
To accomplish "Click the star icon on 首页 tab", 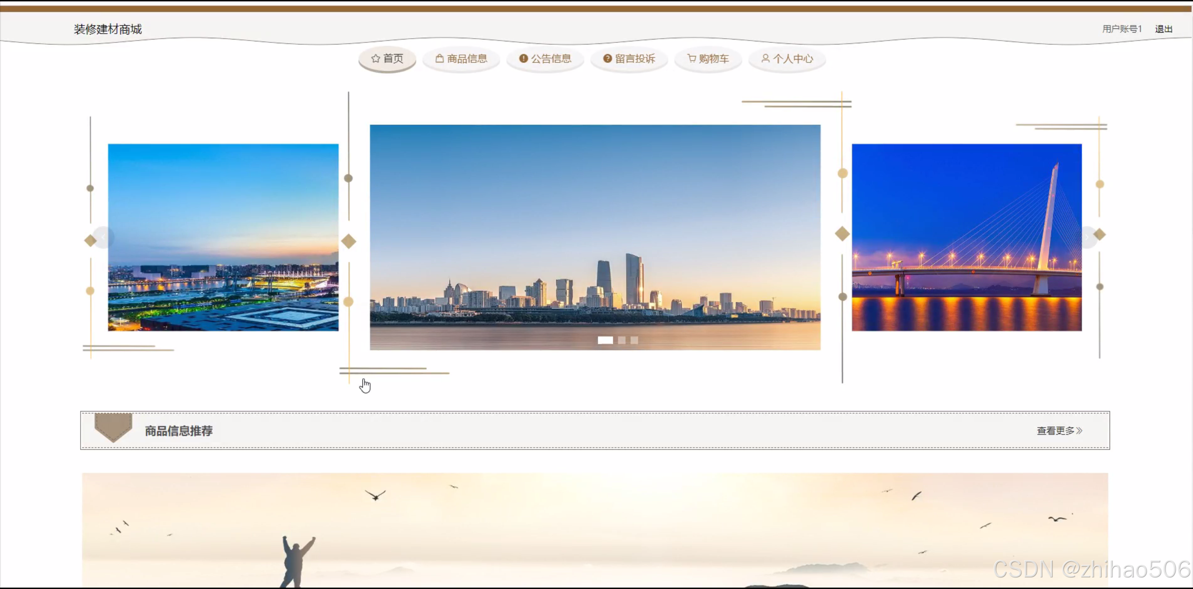I will [x=375, y=59].
